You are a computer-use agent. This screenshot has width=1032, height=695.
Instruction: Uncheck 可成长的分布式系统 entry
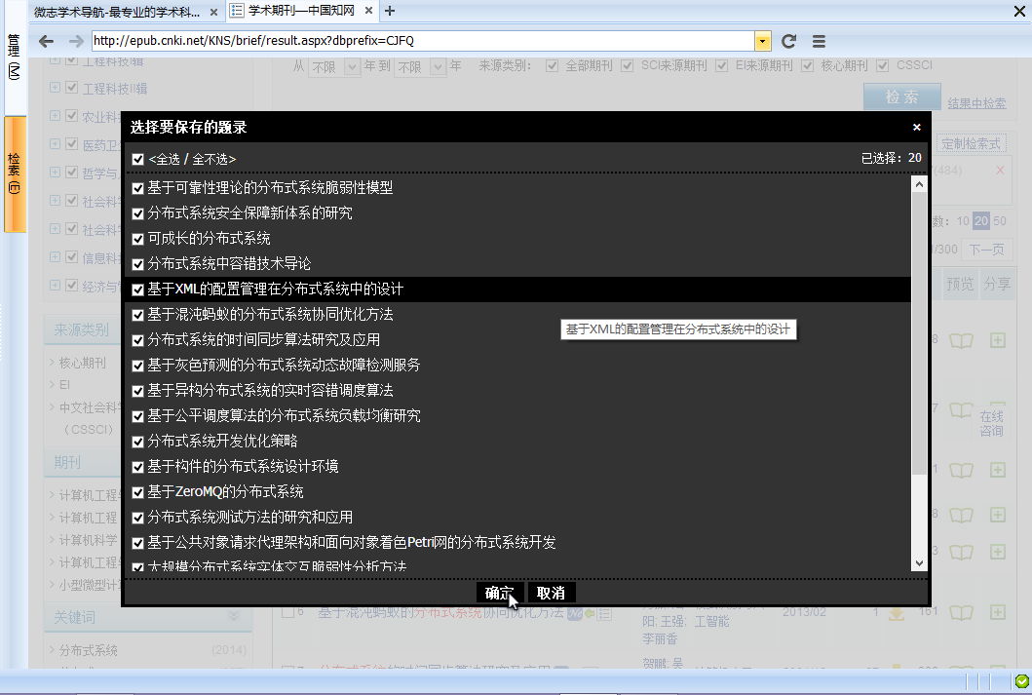click(137, 239)
